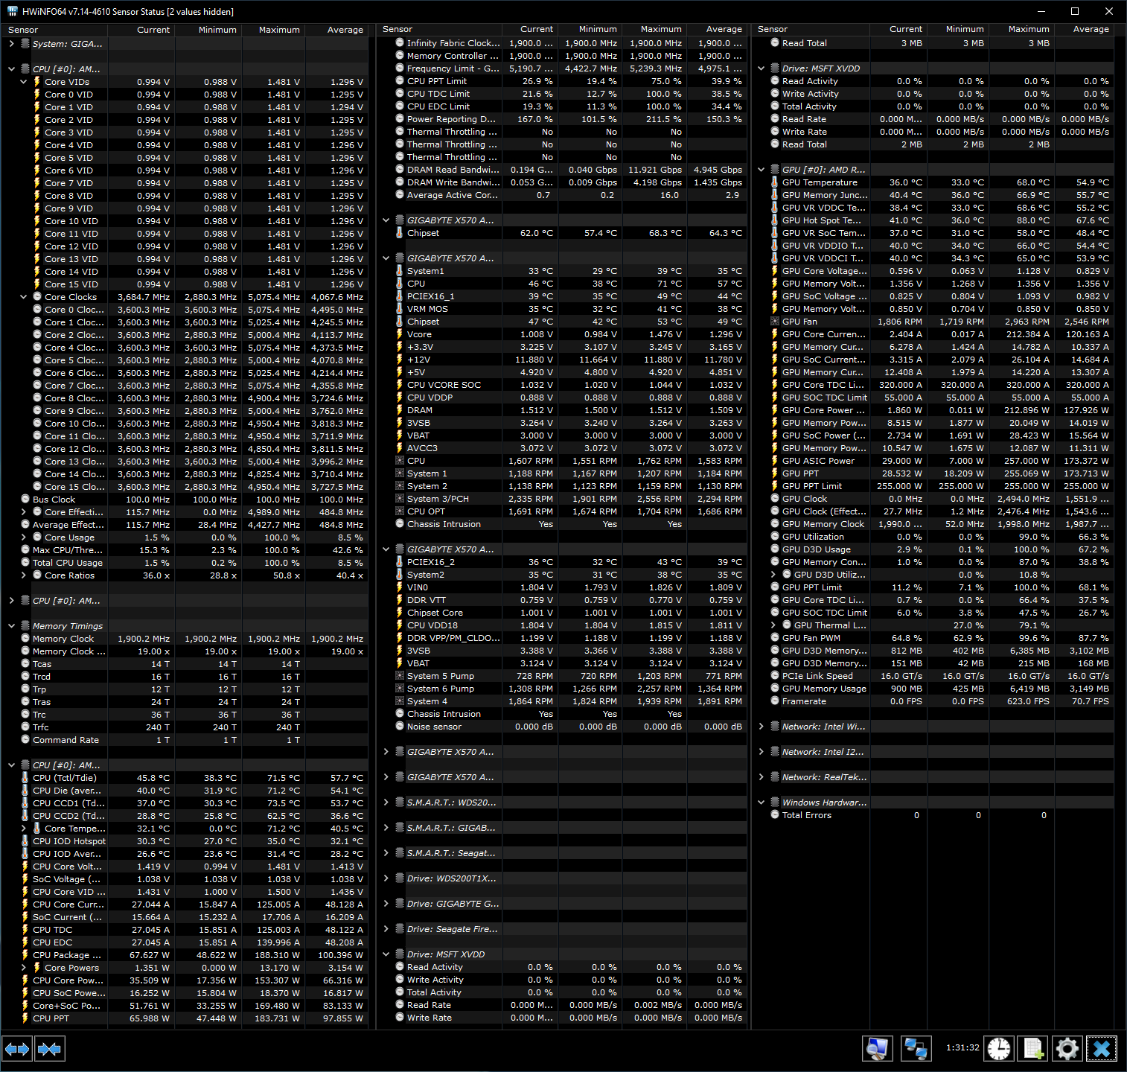
Task: Click the thermometer icon beside CPU (Tctl/Tdie)
Action: 25,778
